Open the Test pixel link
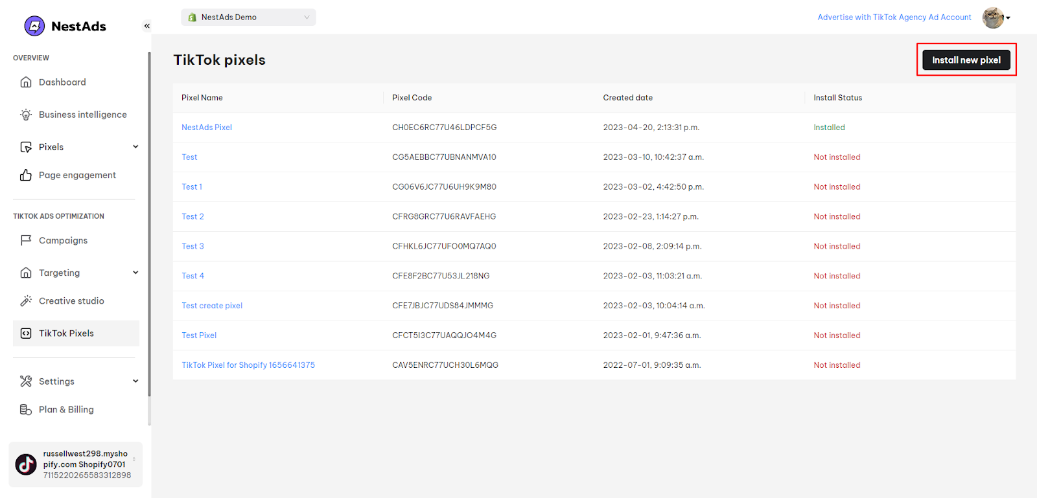Viewport: 1037px width, 498px height. pos(189,157)
